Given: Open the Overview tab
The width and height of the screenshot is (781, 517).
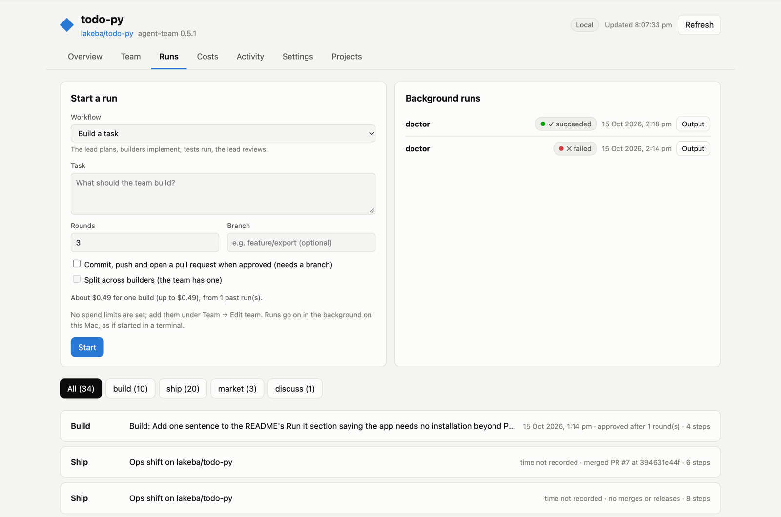Looking at the screenshot, I should pos(85,57).
